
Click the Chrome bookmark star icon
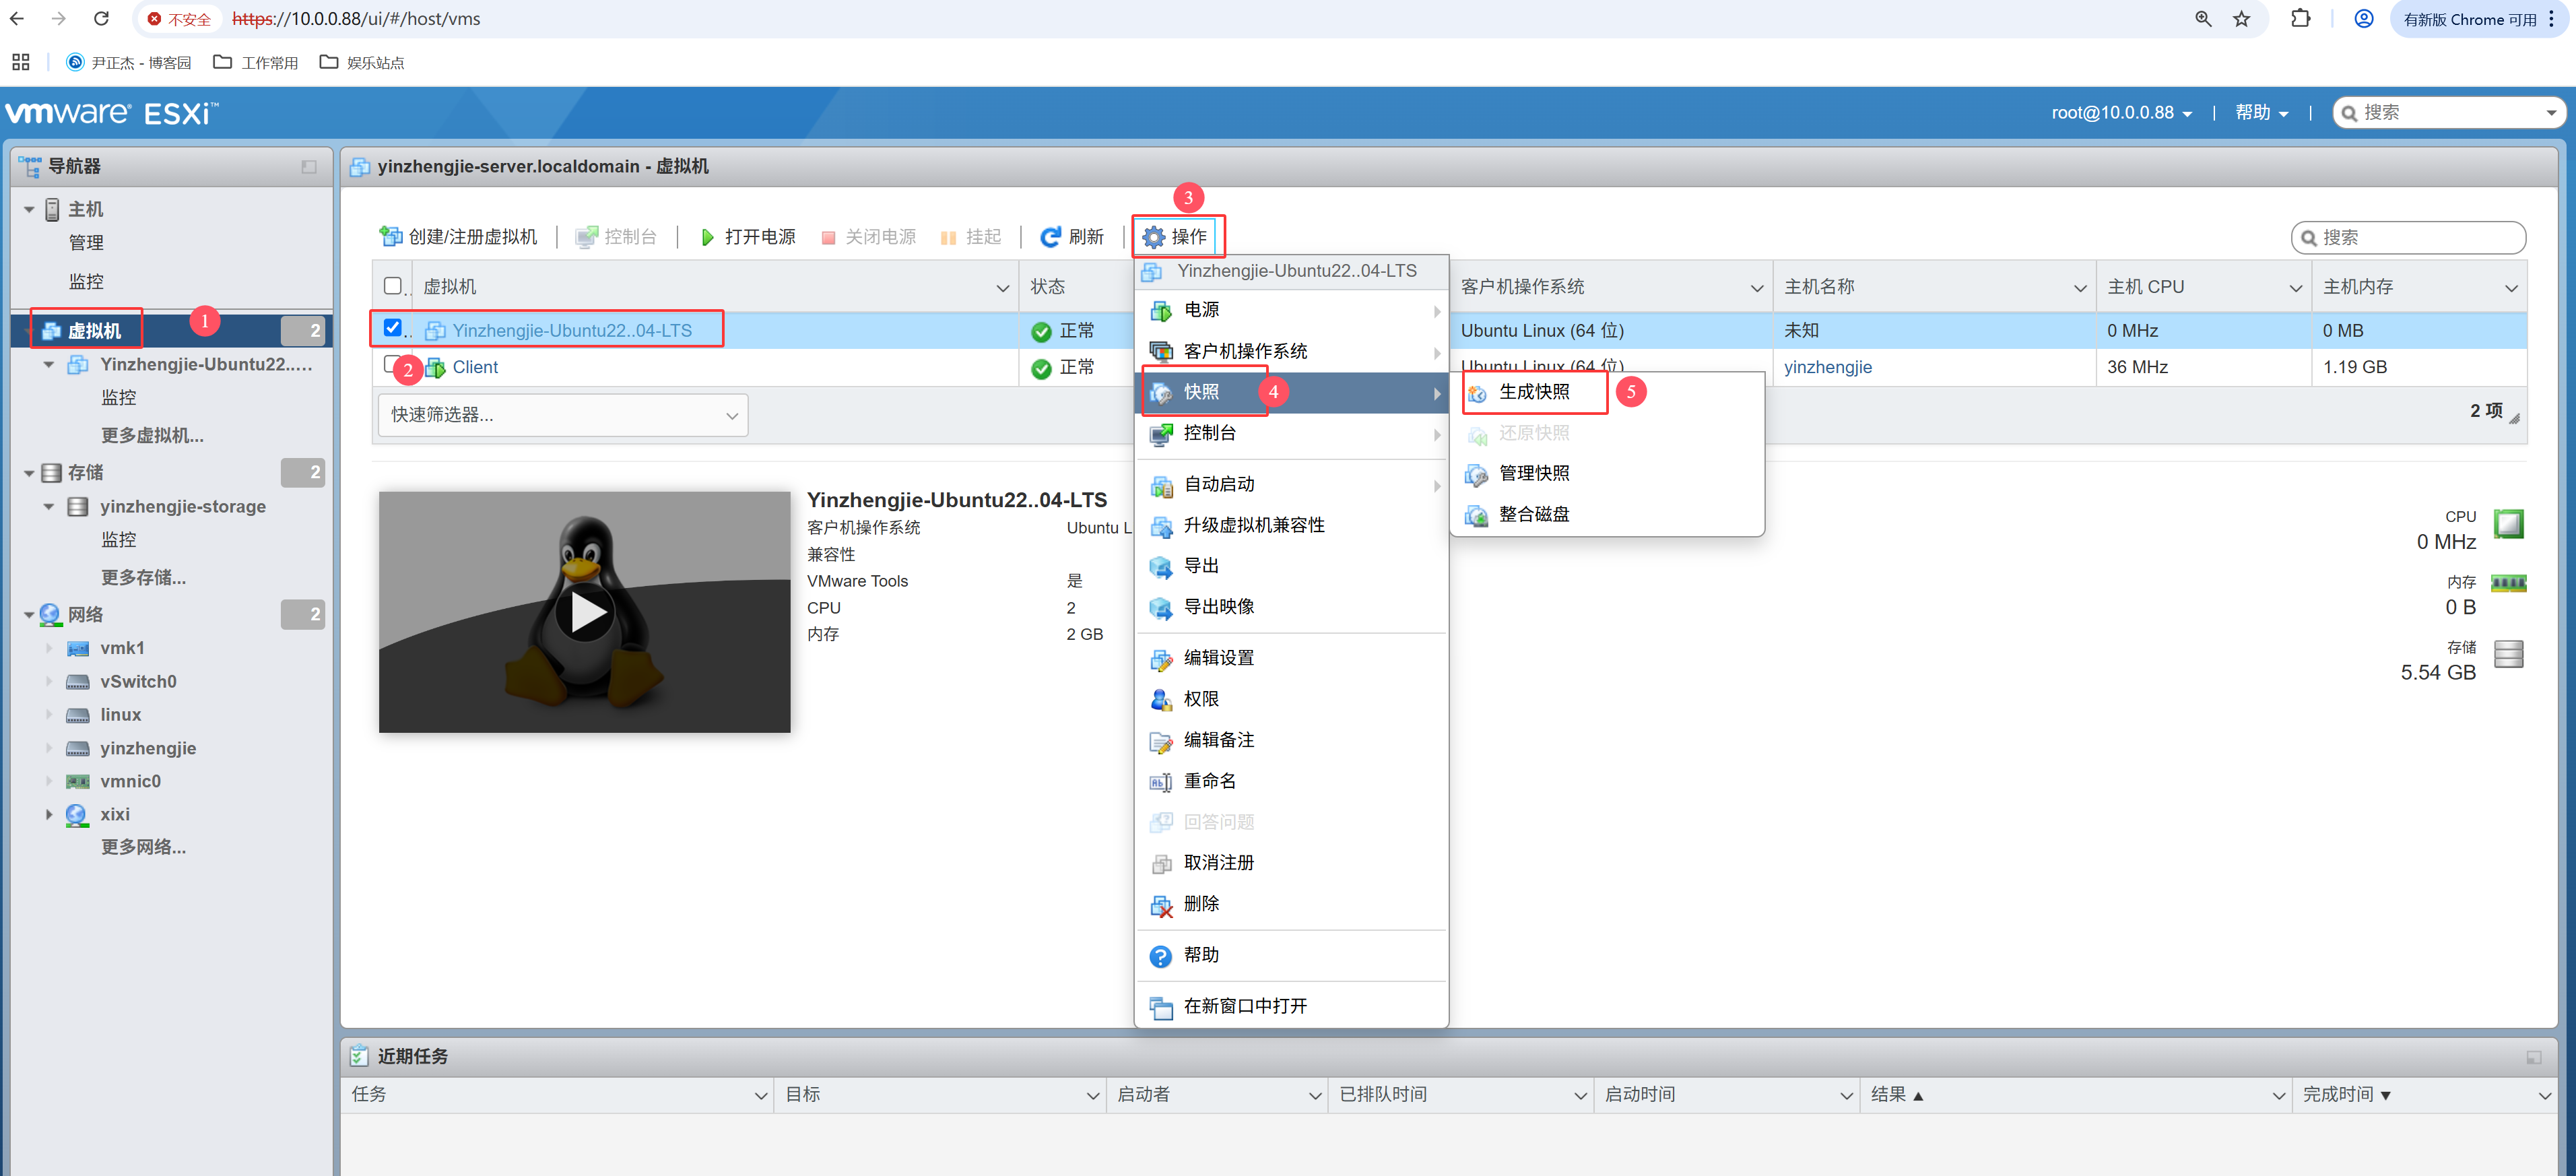2241,19
